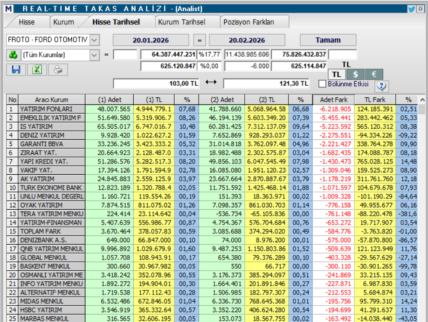Screen dimensions: 428x322
Task: Open the FROTO - FORD OTOMOTIV stock dropdown
Action: point(95,40)
